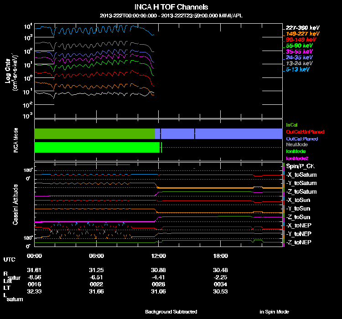Click the -Y_toSaturn attitude label

click(301, 183)
